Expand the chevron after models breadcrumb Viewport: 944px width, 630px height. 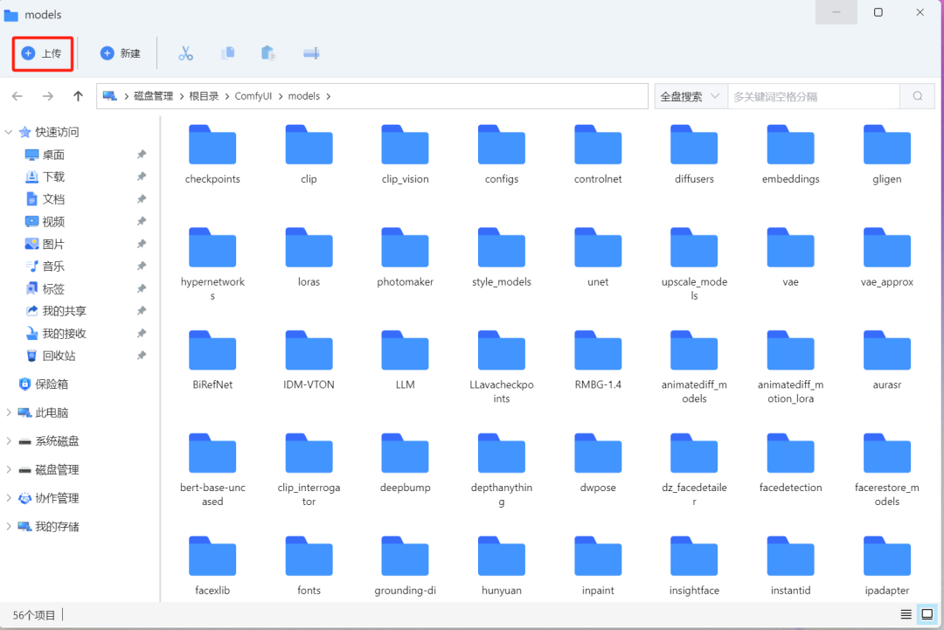point(329,96)
